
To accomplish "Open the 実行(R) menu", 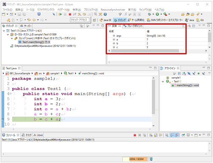I will tap(132, 10).
